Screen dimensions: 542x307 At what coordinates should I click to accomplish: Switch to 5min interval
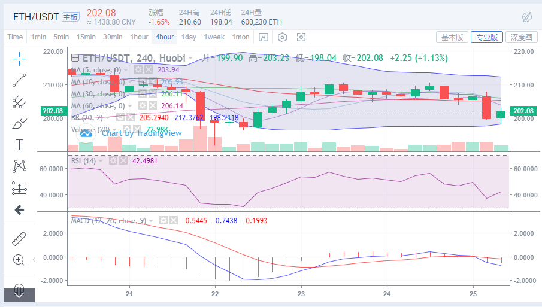61,37
